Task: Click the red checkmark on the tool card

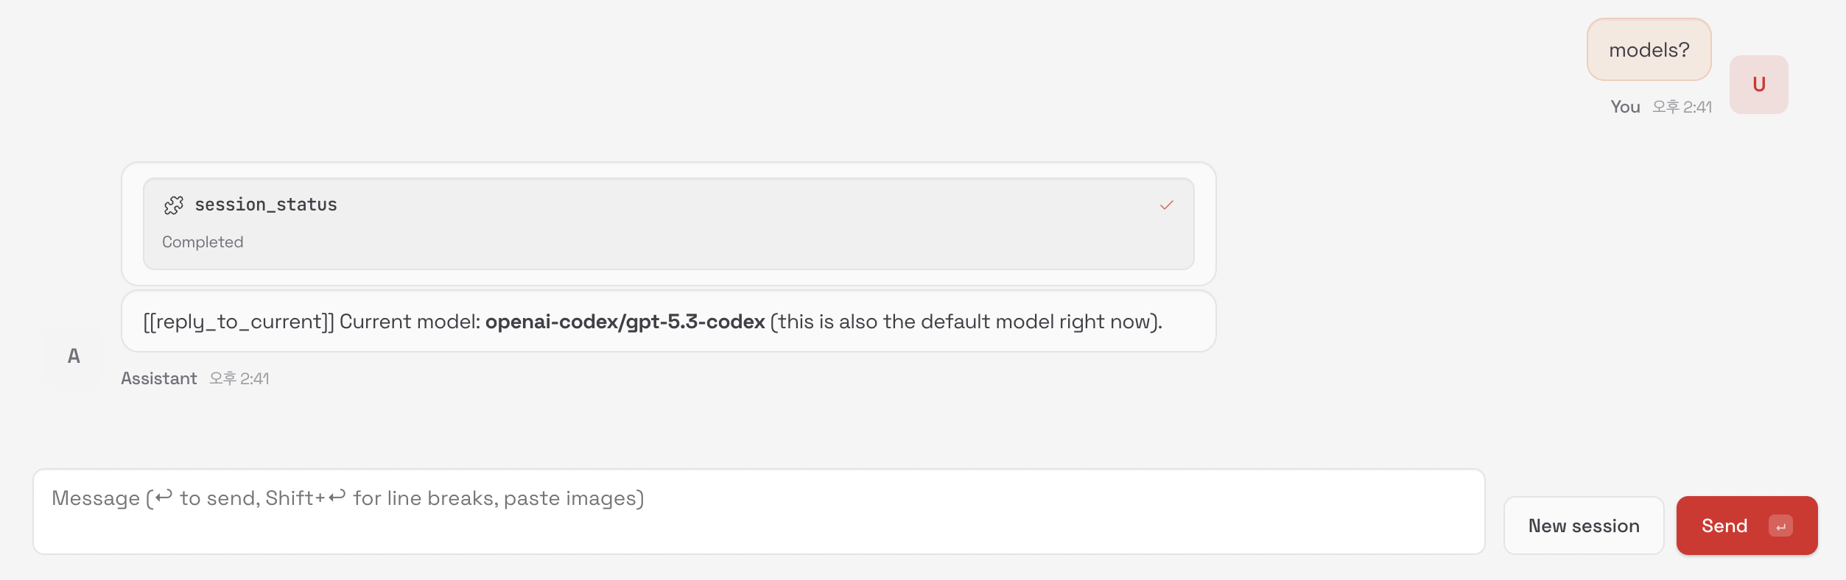Action: pos(1166,205)
